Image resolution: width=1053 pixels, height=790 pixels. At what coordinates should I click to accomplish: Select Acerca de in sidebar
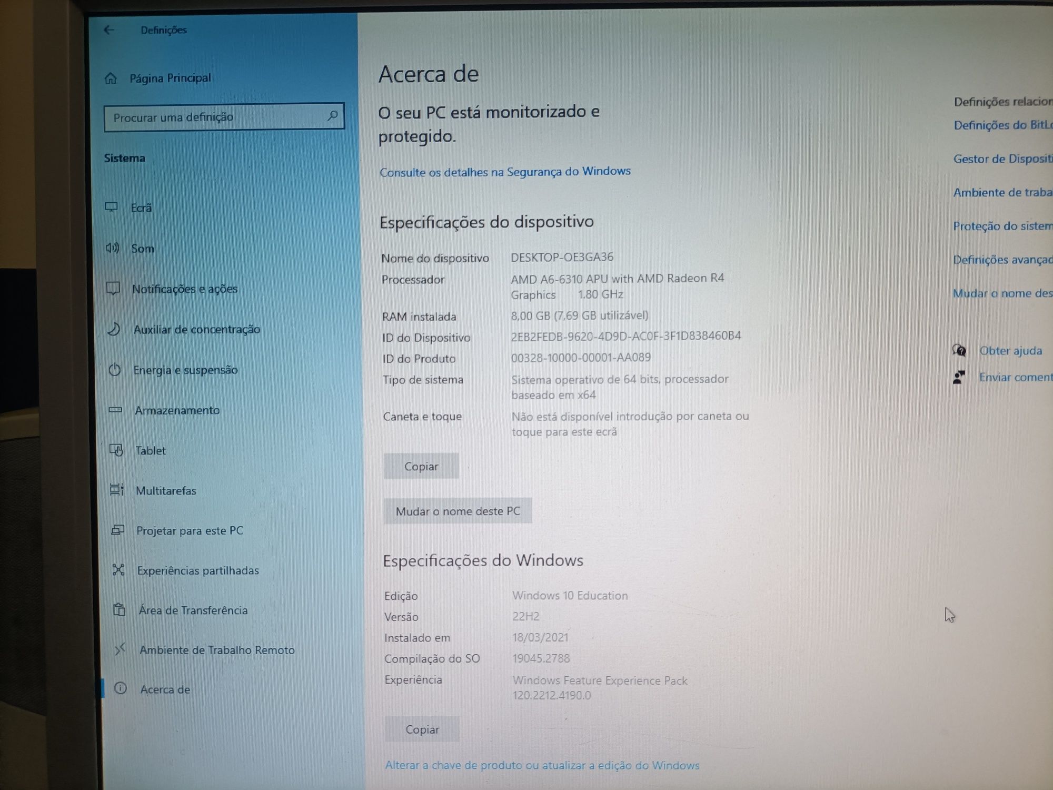click(x=165, y=689)
